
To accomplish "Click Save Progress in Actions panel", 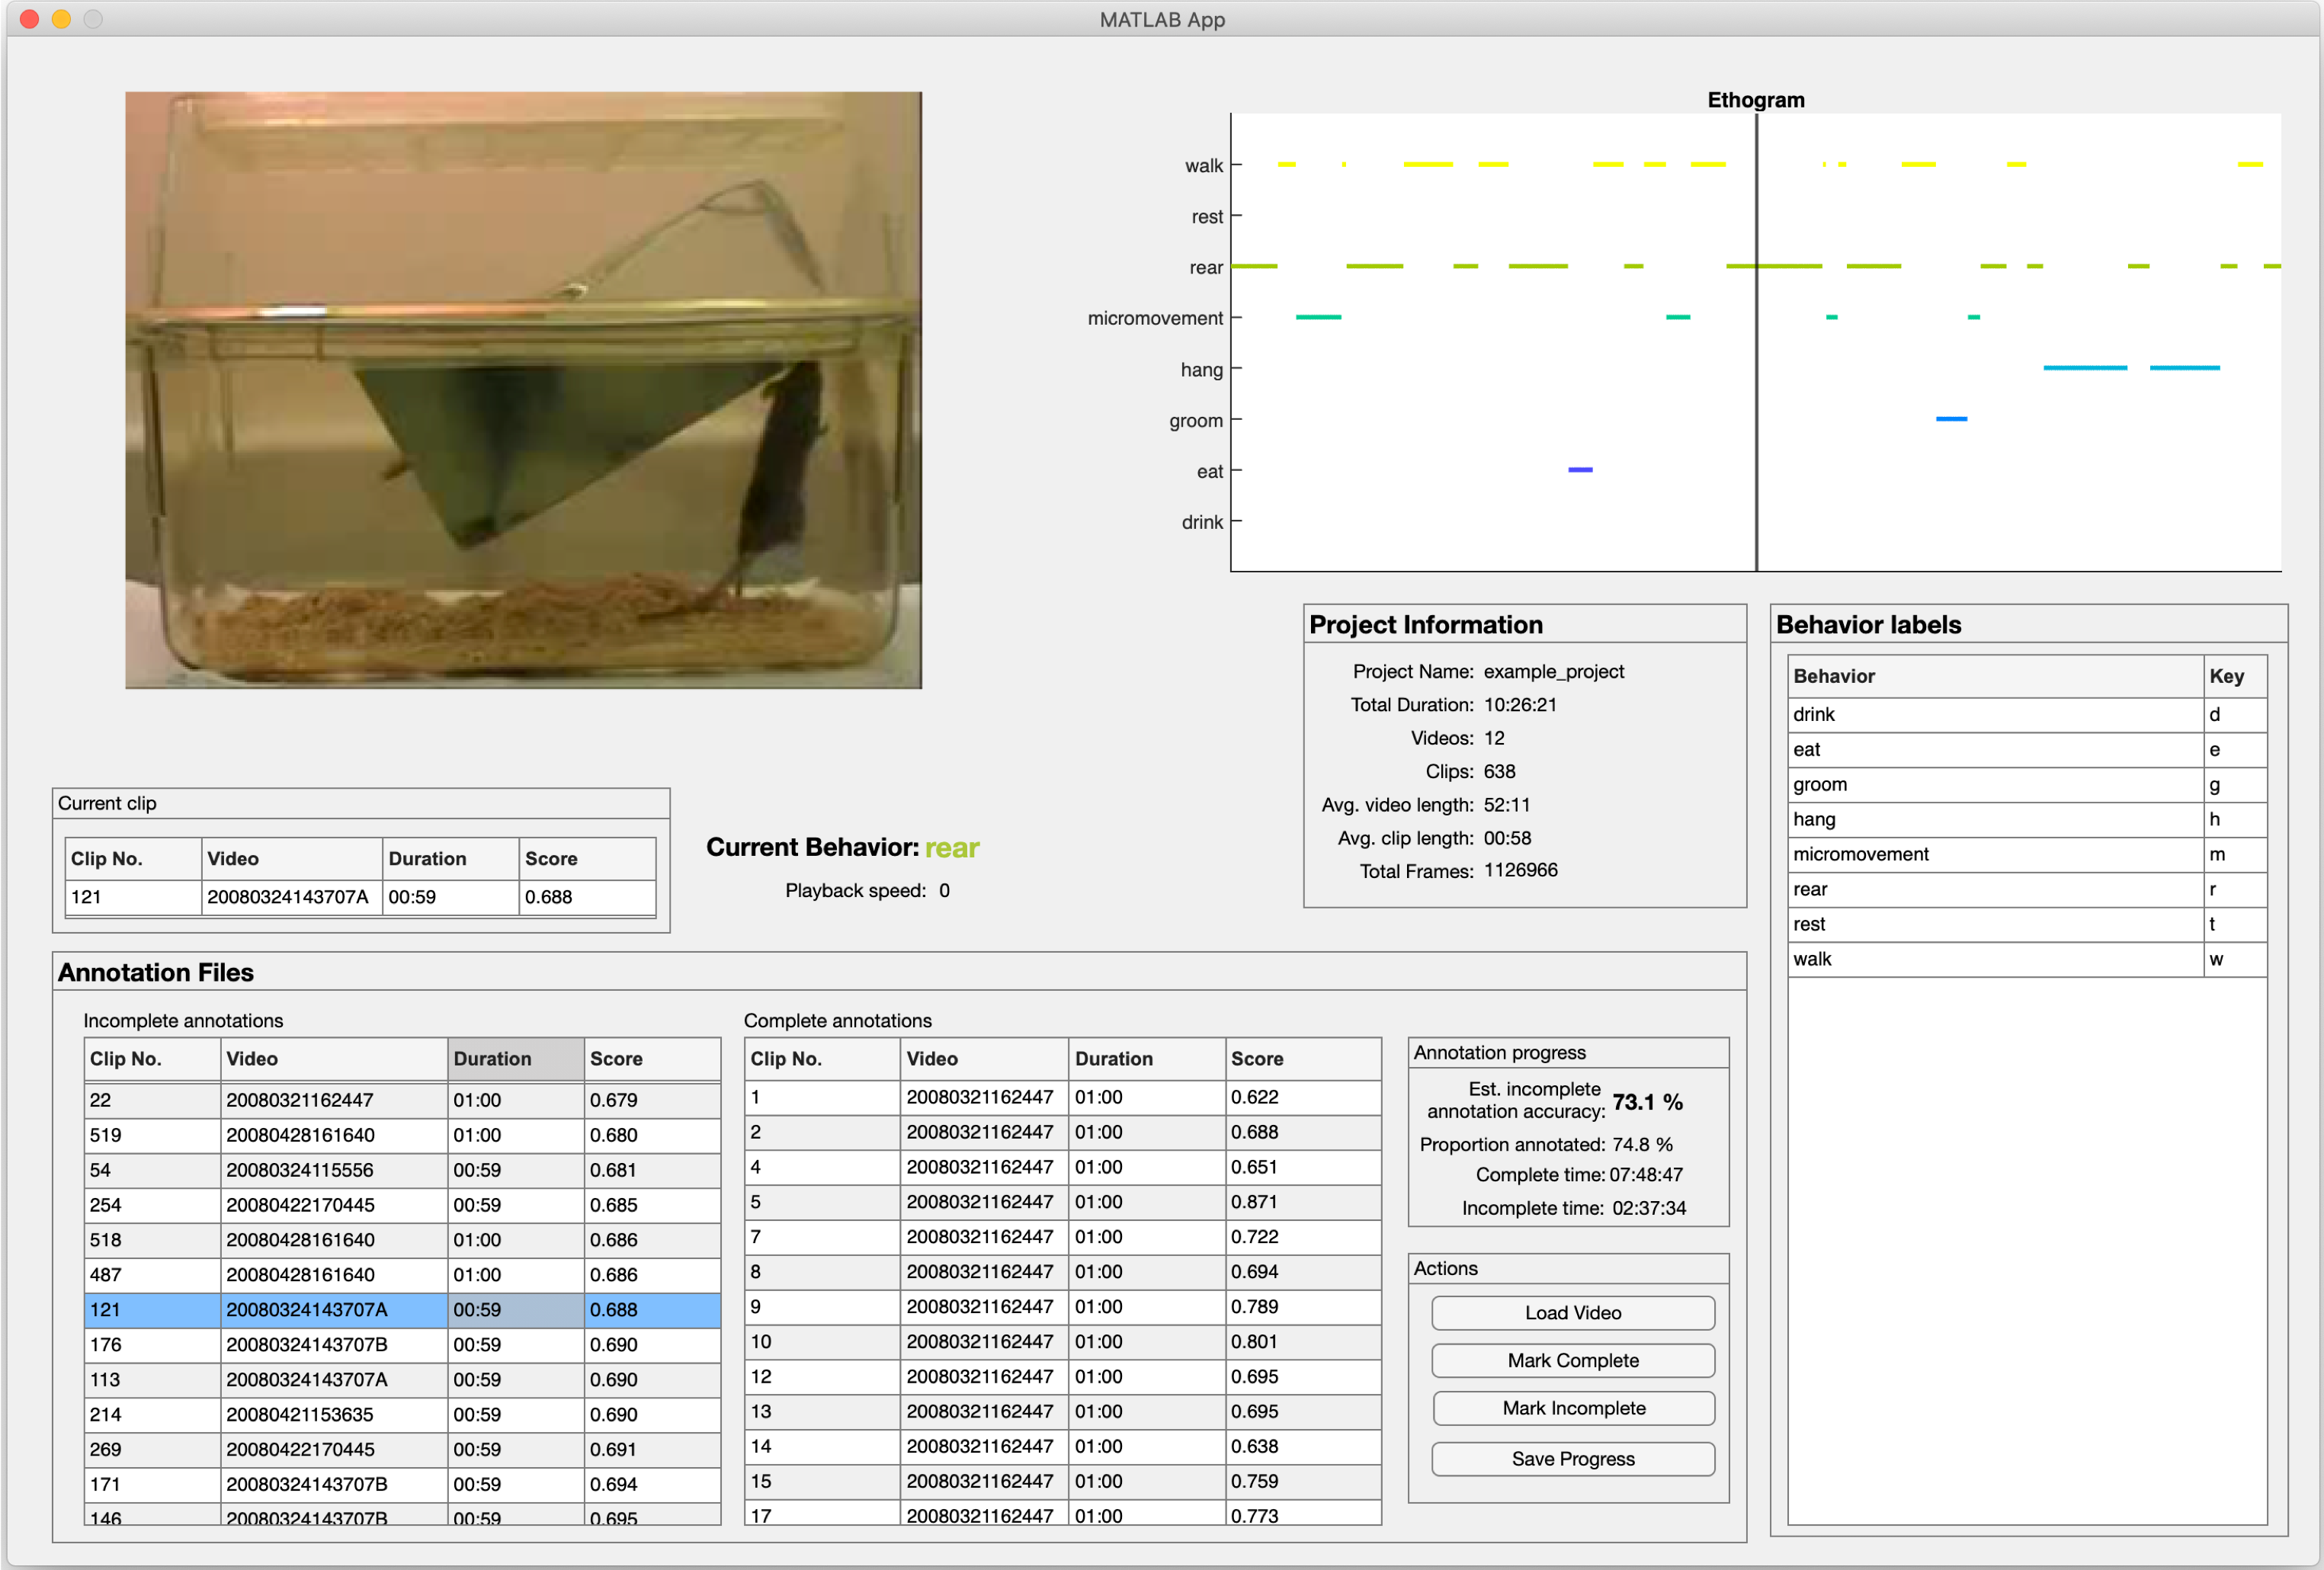I will point(1572,1458).
